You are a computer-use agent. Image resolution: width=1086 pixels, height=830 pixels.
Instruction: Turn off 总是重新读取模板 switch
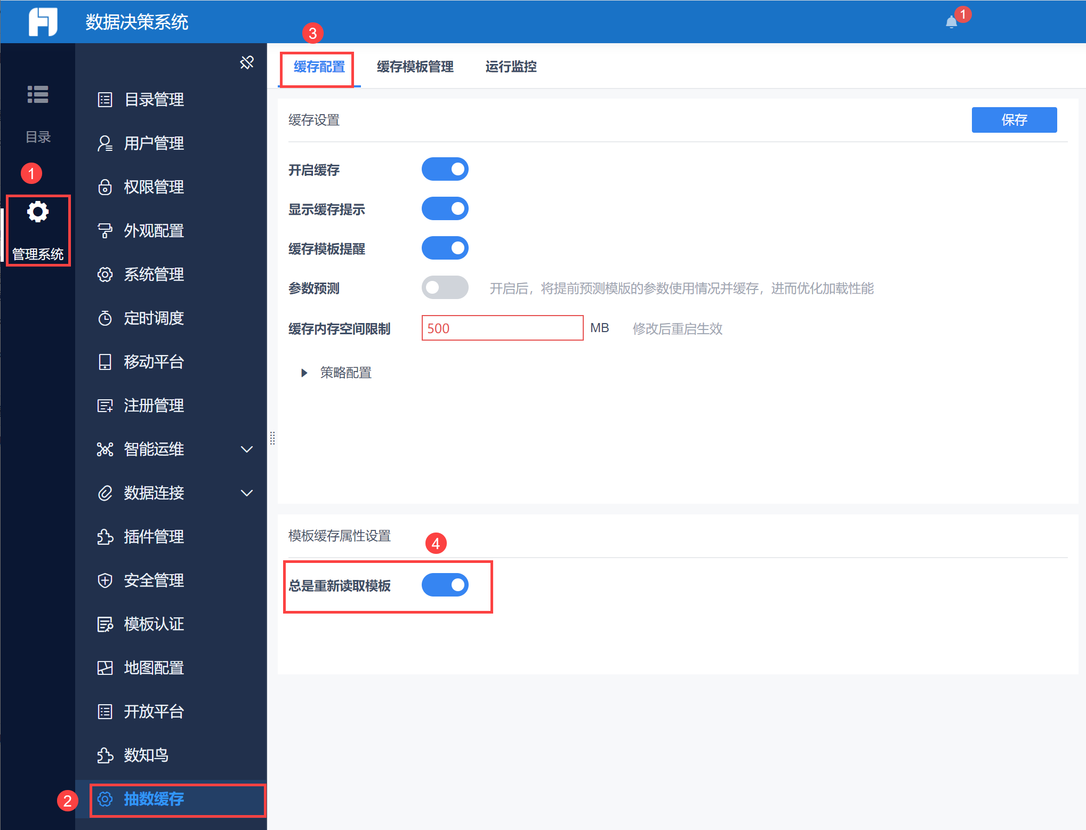coord(445,585)
